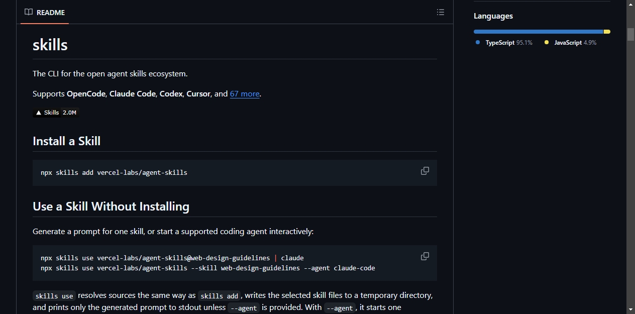
Task: Click the triangle logo in Skills badge
Action: tap(39, 113)
